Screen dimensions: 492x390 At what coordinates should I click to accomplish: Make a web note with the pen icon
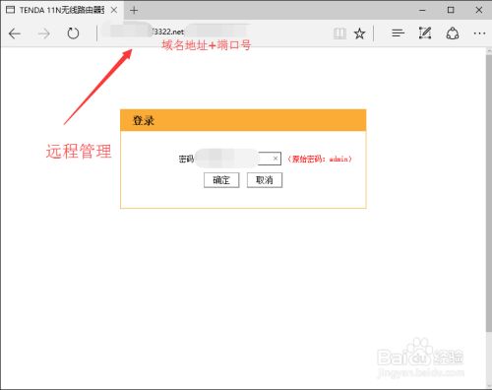[425, 33]
